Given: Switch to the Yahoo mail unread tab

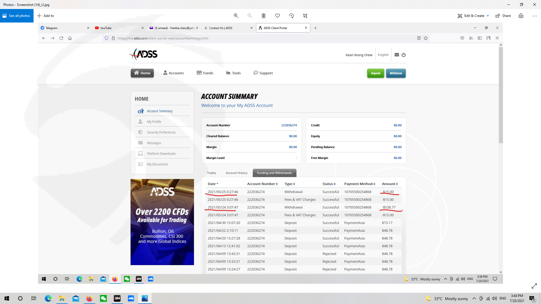Looking at the screenshot, I should point(174,28).
